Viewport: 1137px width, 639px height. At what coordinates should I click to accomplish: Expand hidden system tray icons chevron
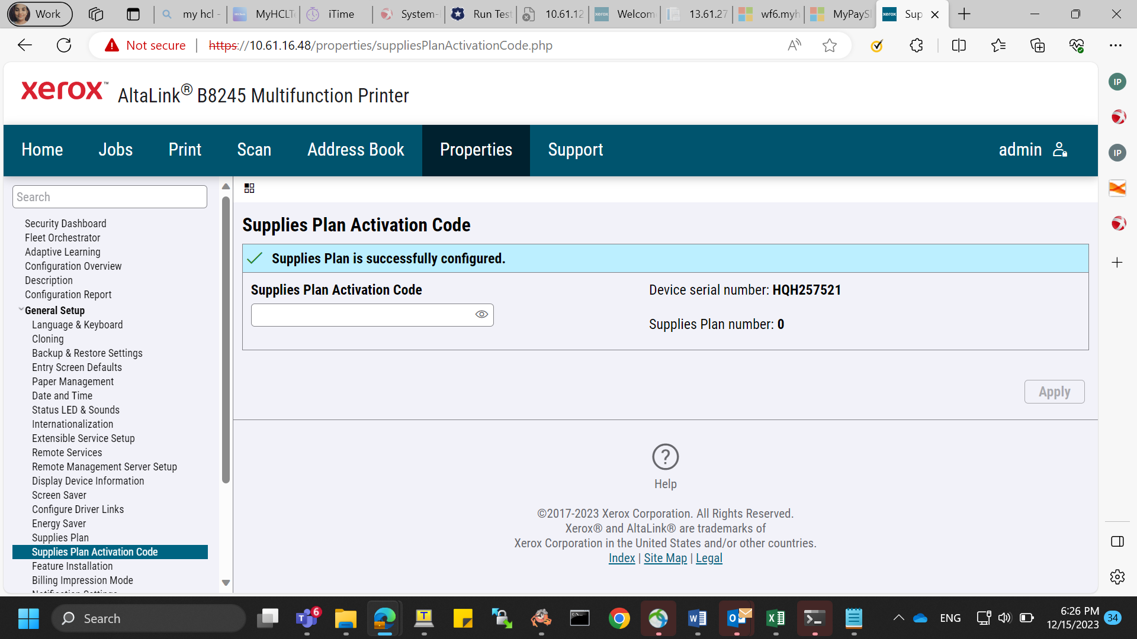pyautogui.click(x=898, y=618)
